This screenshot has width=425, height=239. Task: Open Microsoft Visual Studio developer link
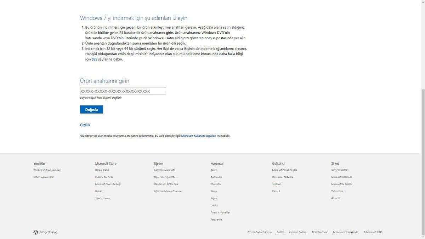285,170
